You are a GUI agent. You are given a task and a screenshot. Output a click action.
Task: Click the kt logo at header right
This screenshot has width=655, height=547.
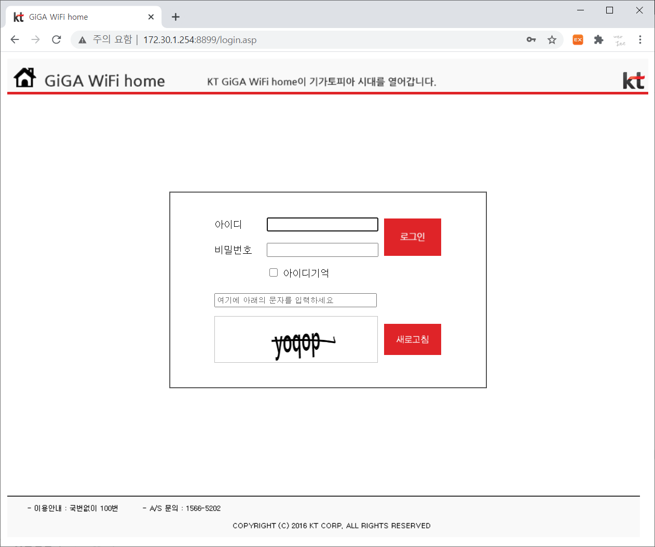tap(633, 81)
